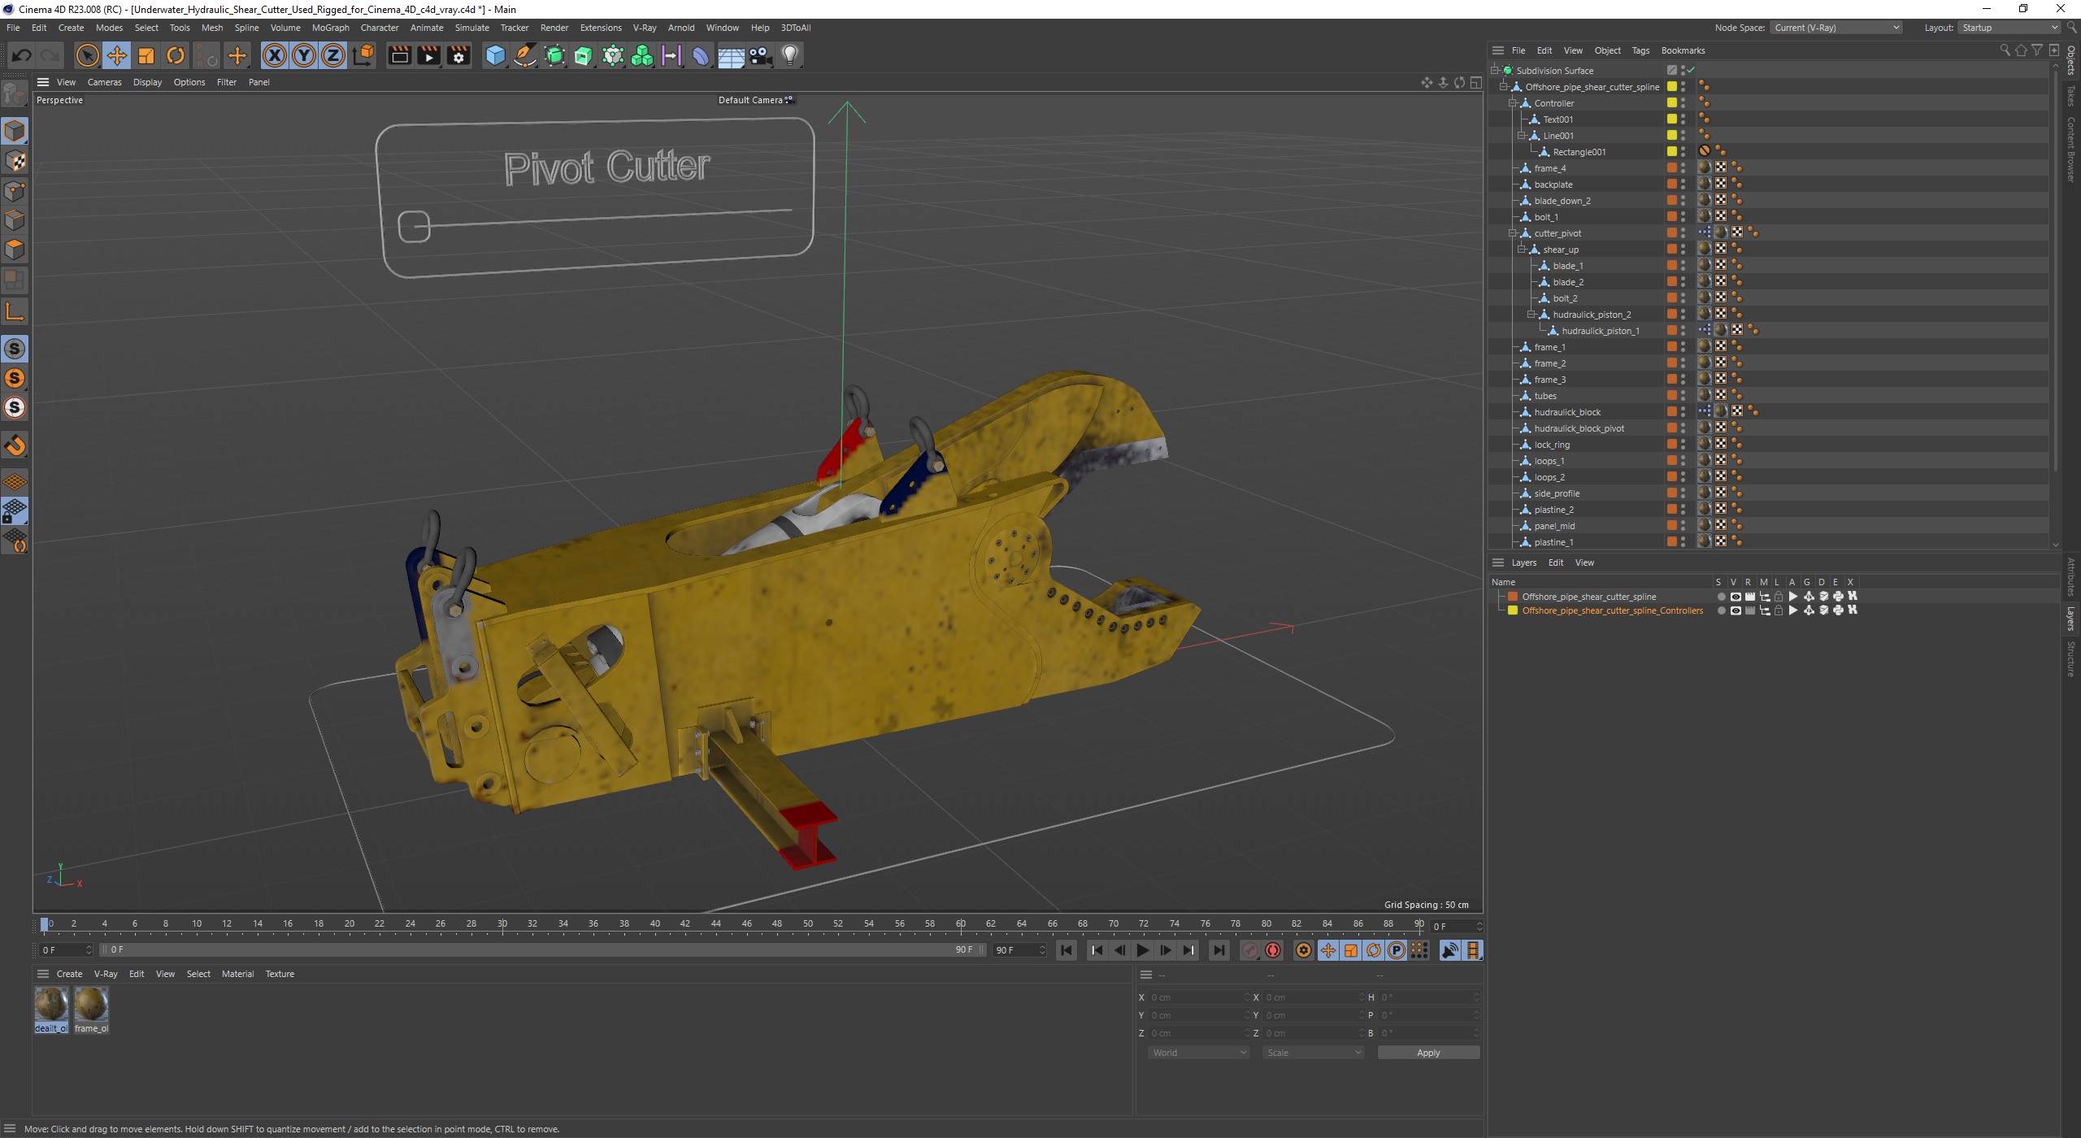This screenshot has height=1138, width=2081.
Task: Collapse the hudraulick_piston_2 tree node
Action: tap(1531, 315)
